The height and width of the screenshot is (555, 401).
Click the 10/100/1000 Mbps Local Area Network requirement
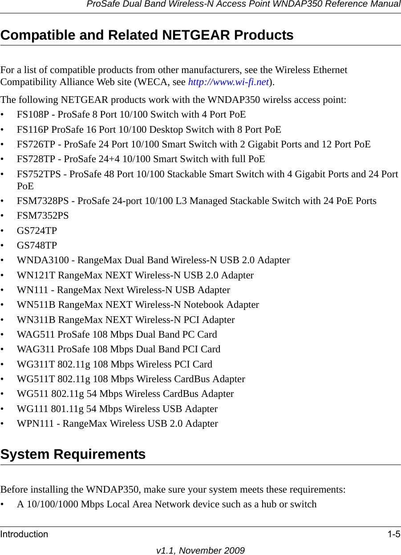(167, 504)
